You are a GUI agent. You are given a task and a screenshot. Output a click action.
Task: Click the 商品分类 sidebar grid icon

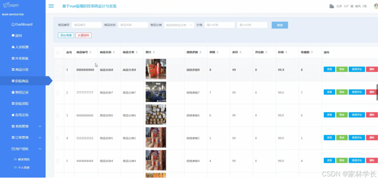tap(13, 70)
